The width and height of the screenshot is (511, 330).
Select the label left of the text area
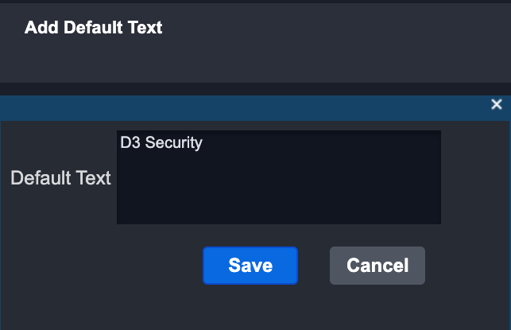pyautogui.click(x=60, y=178)
